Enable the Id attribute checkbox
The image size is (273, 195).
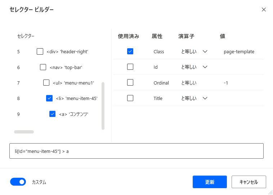coord(130,67)
